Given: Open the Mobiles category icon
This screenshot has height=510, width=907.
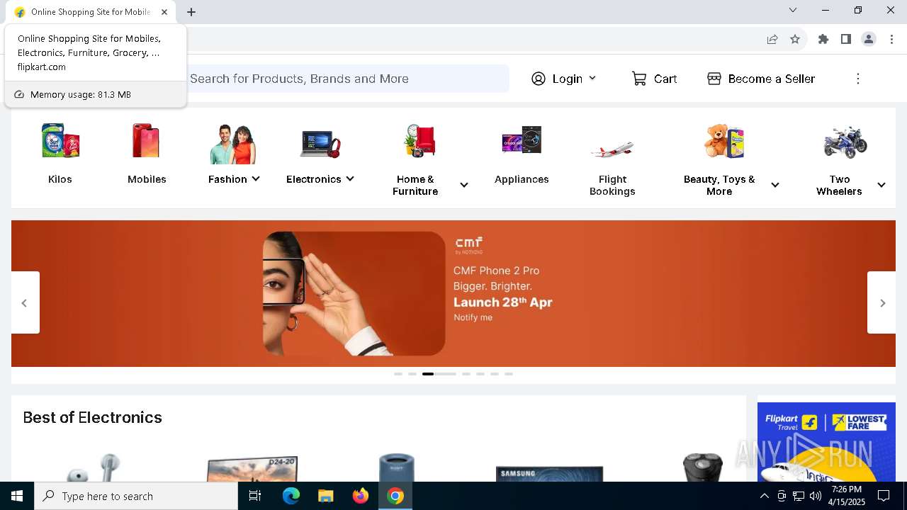Looking at the screenshot, I should pyautogui.click(x=146, y=141).
